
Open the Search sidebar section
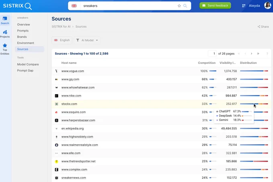click(x=5, y=20)
